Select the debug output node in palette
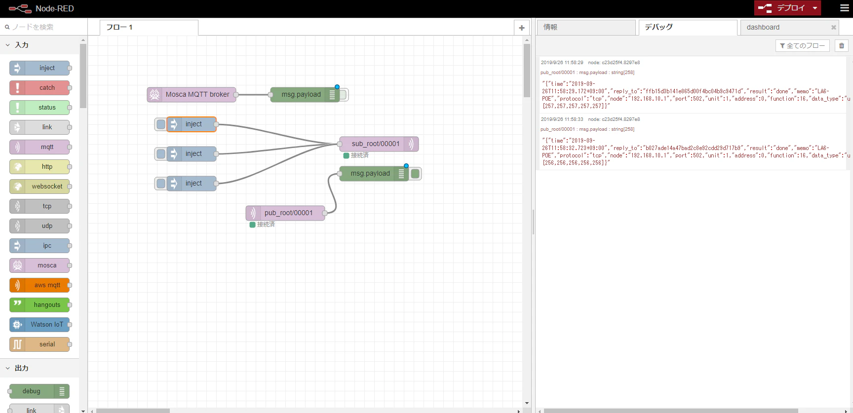 tap(39, 391)
